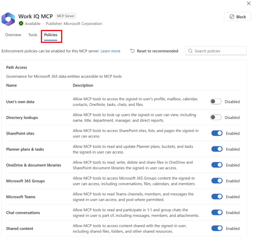Click the search magnifier icon in Search policies
The width and height of the screenshot is (253, 237).
point(190,51)
